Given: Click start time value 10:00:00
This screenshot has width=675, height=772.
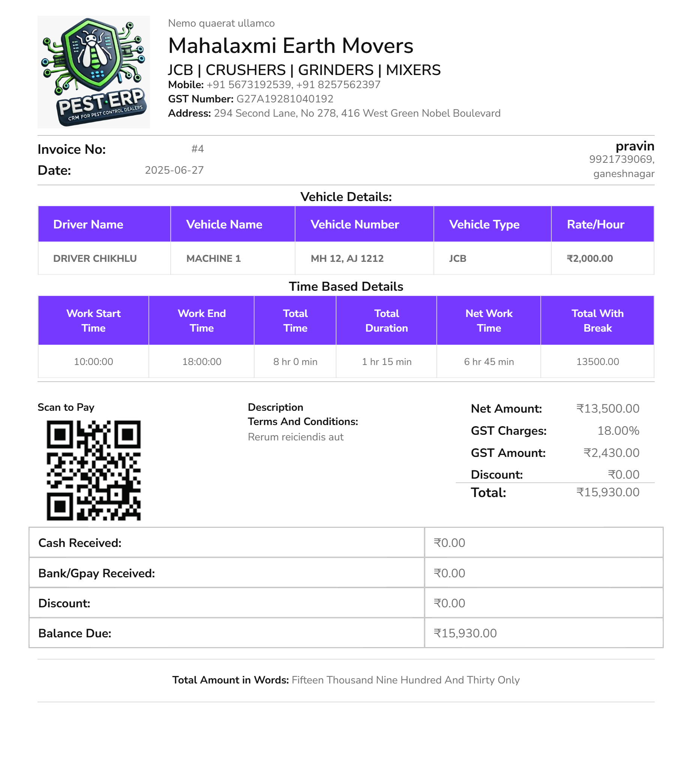Looking at the screenshot, I should click(93, 361).
